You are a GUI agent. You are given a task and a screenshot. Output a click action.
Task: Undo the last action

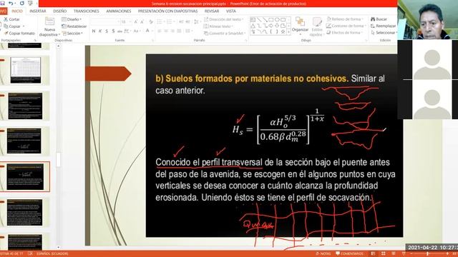(x=11, y=3)
